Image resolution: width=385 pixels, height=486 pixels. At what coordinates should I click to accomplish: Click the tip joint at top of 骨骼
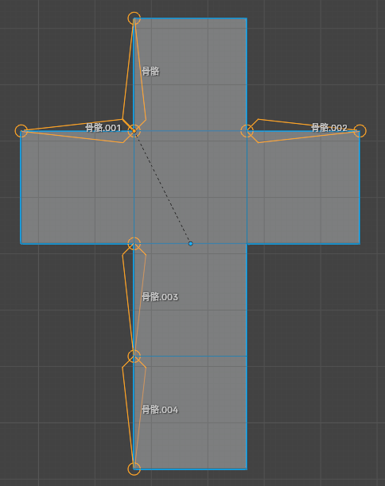(134, 18)
